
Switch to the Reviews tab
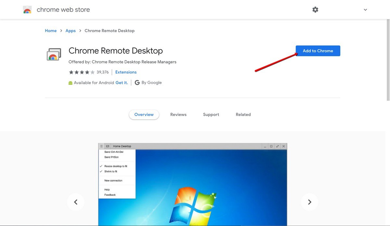click(178, 114)
